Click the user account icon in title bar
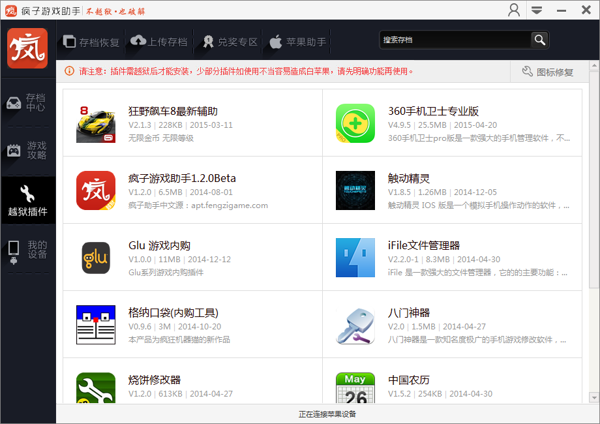The height and width of the screenshot is (424, 600). coord(514,10)
